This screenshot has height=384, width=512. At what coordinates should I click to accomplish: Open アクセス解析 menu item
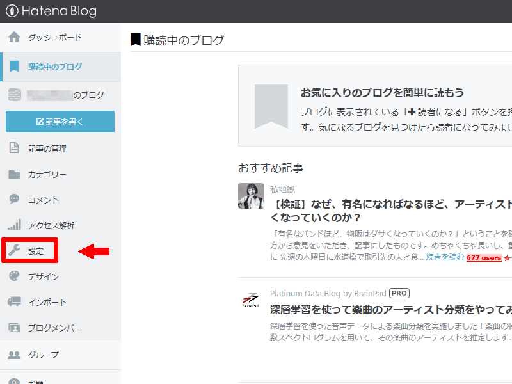pyautogui.click(x=51, y=225)
